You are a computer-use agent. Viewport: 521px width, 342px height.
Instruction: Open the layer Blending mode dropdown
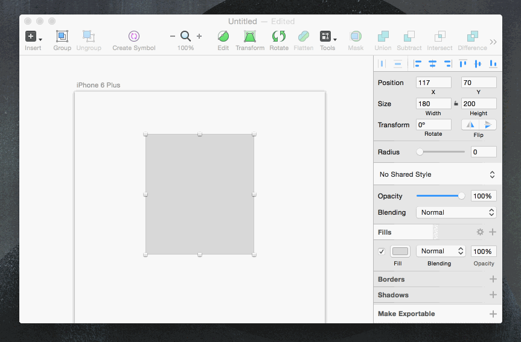[456, 212]
